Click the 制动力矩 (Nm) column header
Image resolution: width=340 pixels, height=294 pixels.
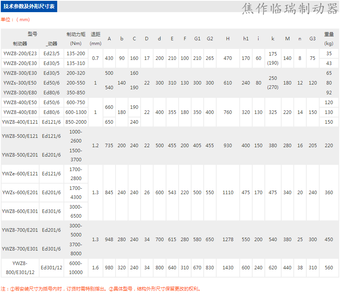tap(76, 39)
